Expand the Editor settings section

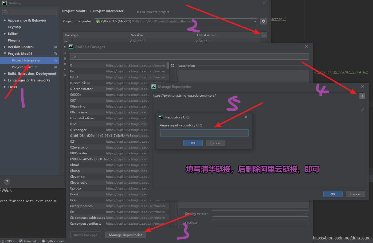pyautogui.click(x=5, y=34)
